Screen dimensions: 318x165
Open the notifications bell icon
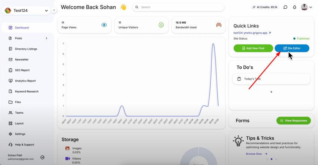pos(295,7)
